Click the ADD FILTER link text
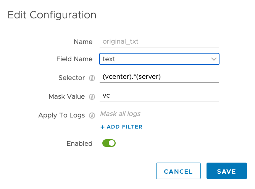Image resolution: width=255 pixels, height=189 pixels. pyautogui.click(x=124, y=127)
